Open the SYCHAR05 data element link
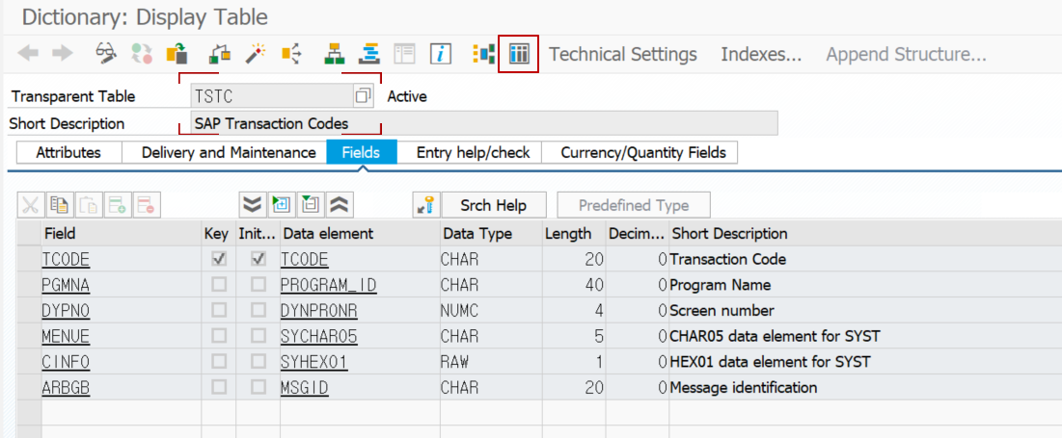This screenshot has height=438, width=1062. point(318,337)
